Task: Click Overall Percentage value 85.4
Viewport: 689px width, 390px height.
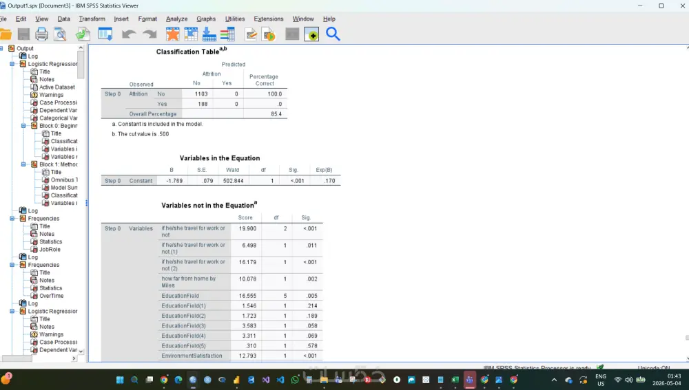Action: click(x=276, y=114)
